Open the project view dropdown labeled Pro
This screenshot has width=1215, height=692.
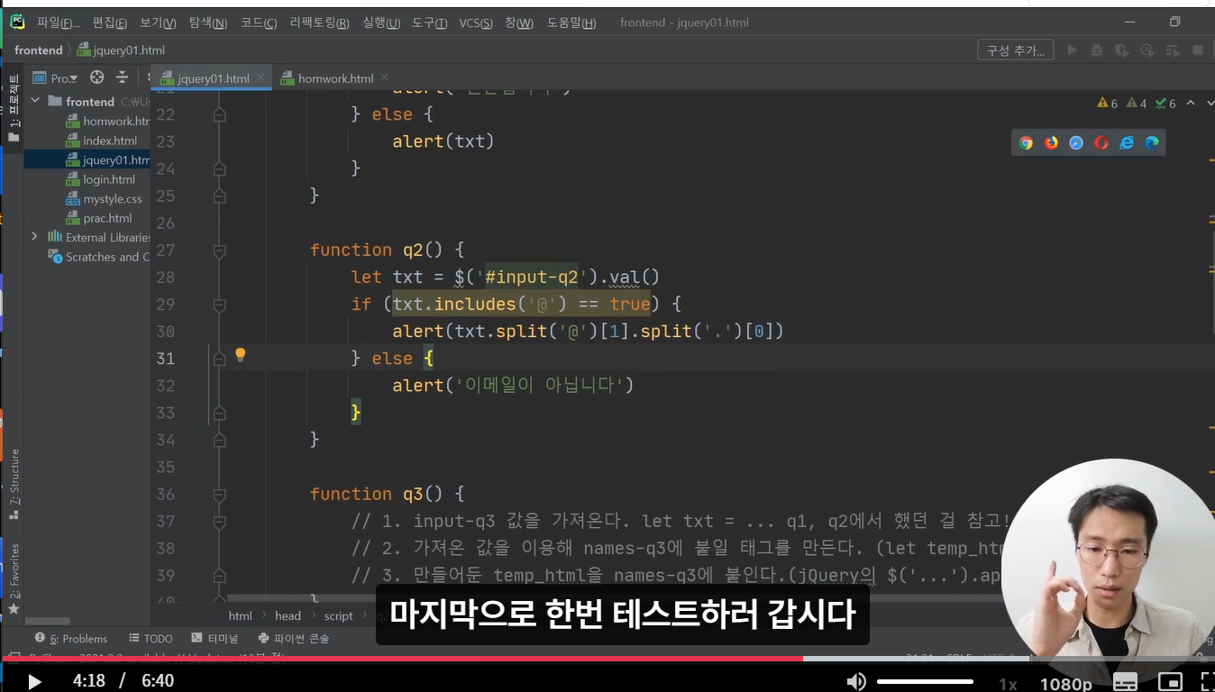[56, 78]
